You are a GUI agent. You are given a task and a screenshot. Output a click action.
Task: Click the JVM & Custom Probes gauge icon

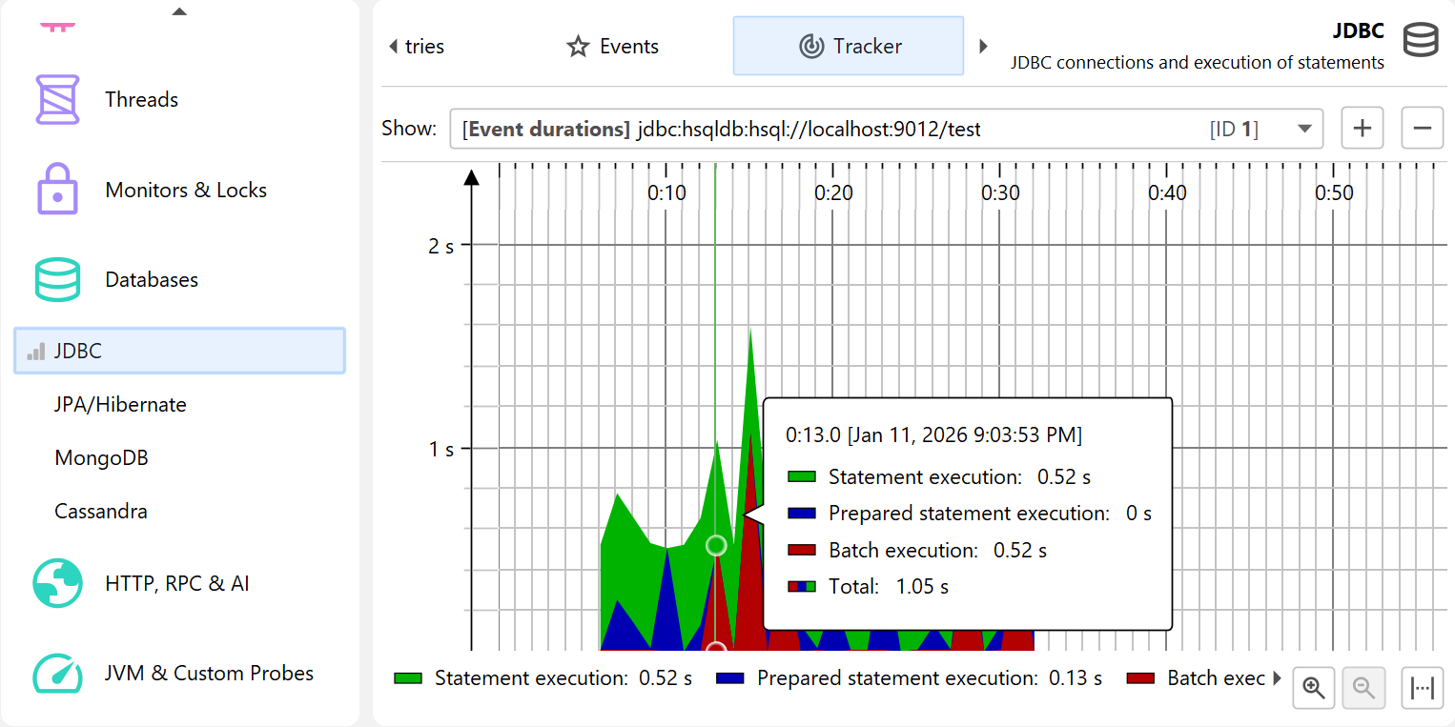57,673
